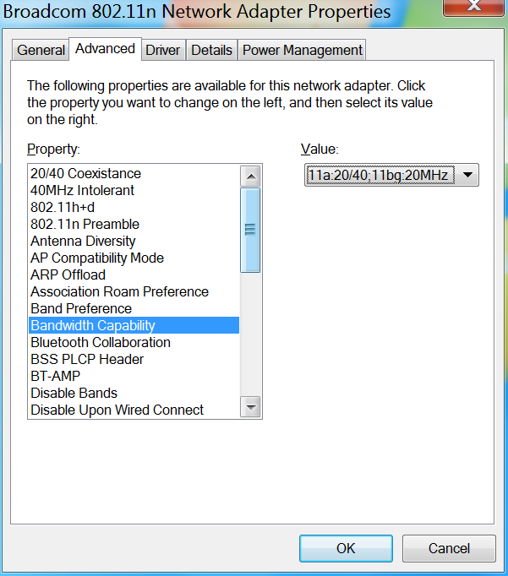Select the Bluetooth Collaboration property
Viewport: 508px width, 576px height.
click(134, 342)
